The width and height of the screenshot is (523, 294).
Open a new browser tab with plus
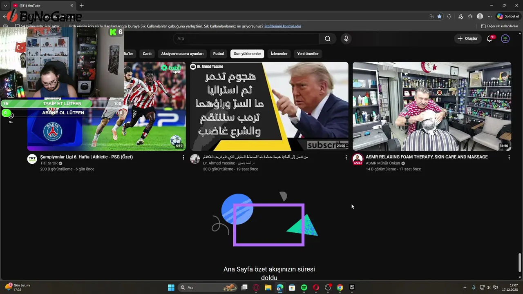[82, 5]
